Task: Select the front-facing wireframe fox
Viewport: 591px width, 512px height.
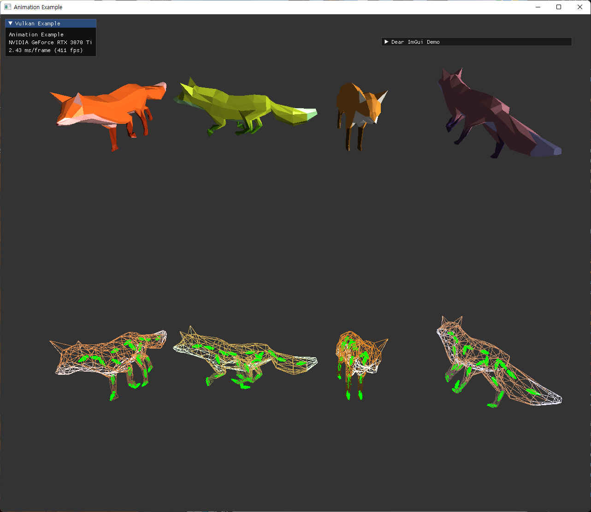Action: 361,366
